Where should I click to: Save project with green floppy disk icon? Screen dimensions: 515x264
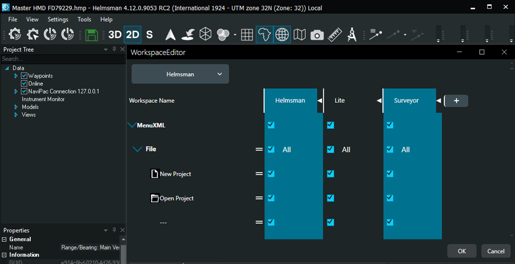point(91,34)
